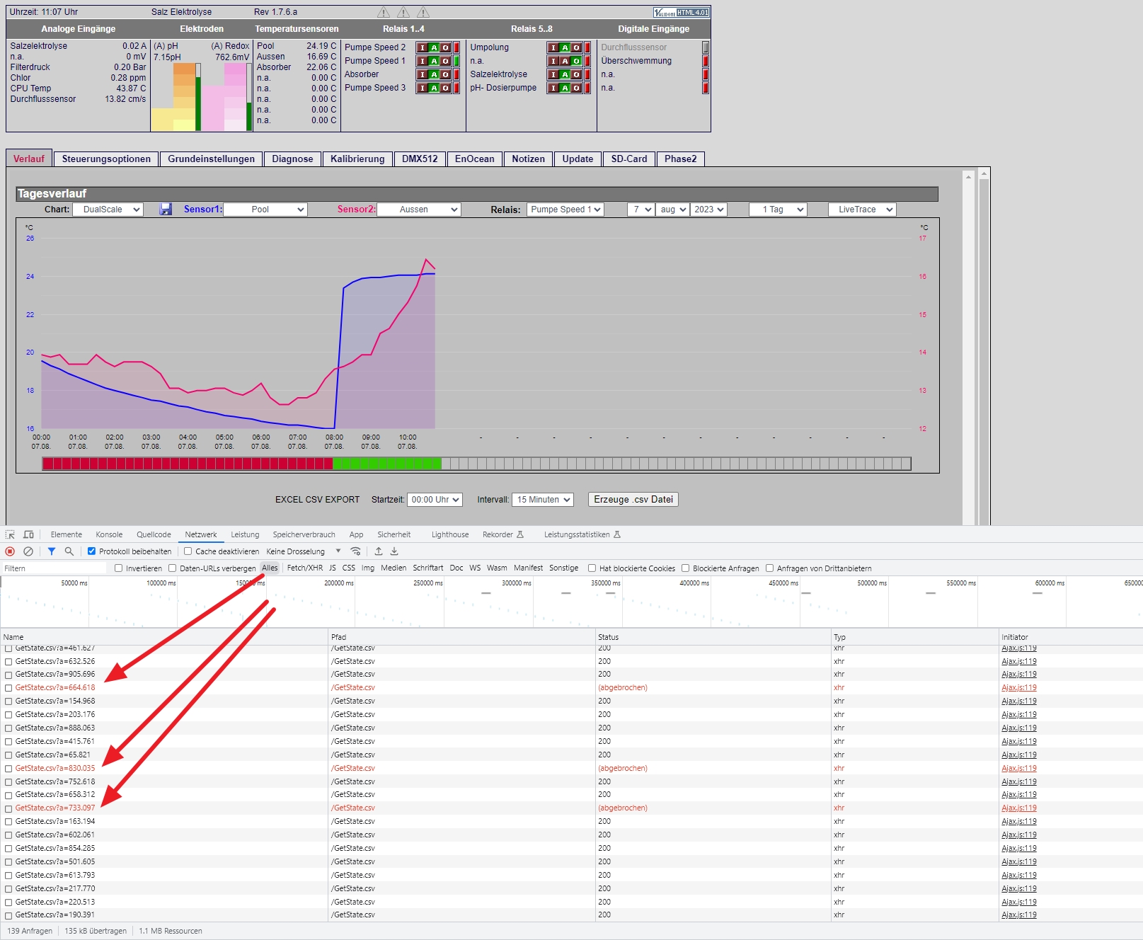The image size is (1143, 940).
Task: Click the relay status timeline bar below chart
Action: [x=476, y=464]
